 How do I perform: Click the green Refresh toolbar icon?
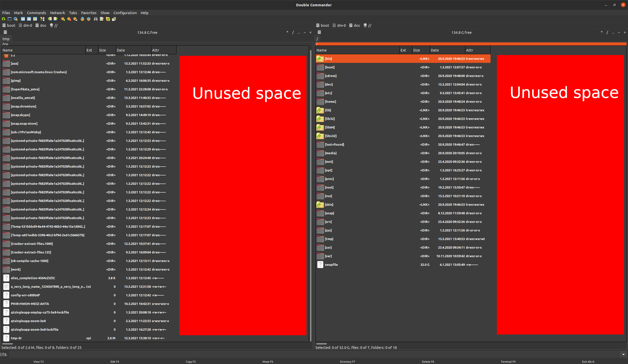(x=4, y=19)
